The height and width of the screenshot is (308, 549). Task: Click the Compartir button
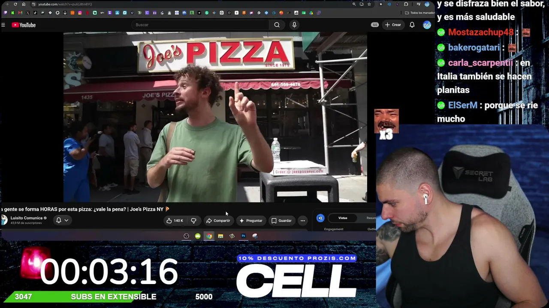(218, 221)
